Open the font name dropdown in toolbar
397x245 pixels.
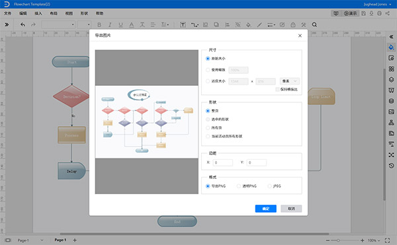58,24
